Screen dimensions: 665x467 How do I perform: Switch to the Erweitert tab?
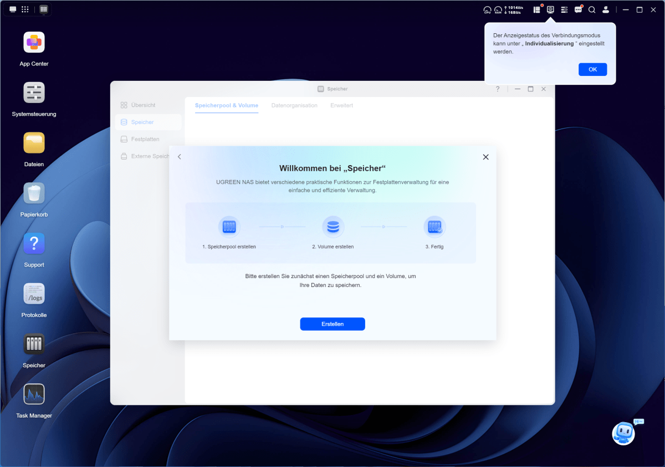point(341,105)
